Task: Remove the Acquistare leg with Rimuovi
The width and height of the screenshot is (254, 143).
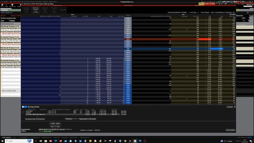Action: tap(123, 111)
